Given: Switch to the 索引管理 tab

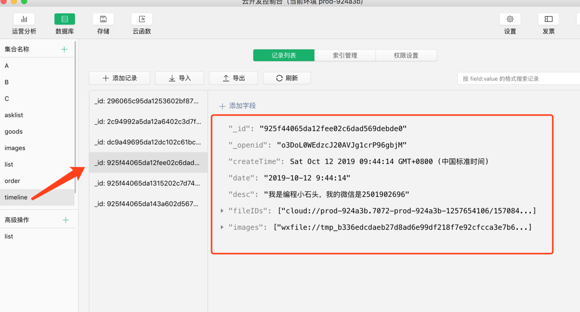Looking at the screenshot, I should coord(345,55).
